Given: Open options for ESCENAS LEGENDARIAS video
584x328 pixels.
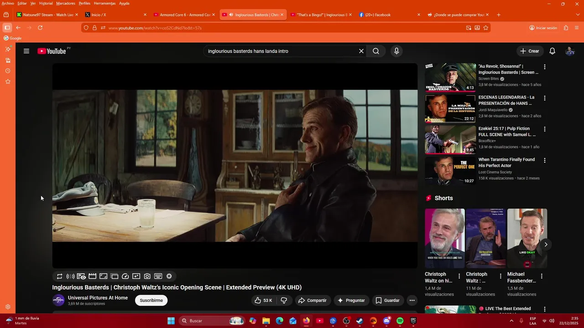Looking at the screenshot, I should click(544, 98).
